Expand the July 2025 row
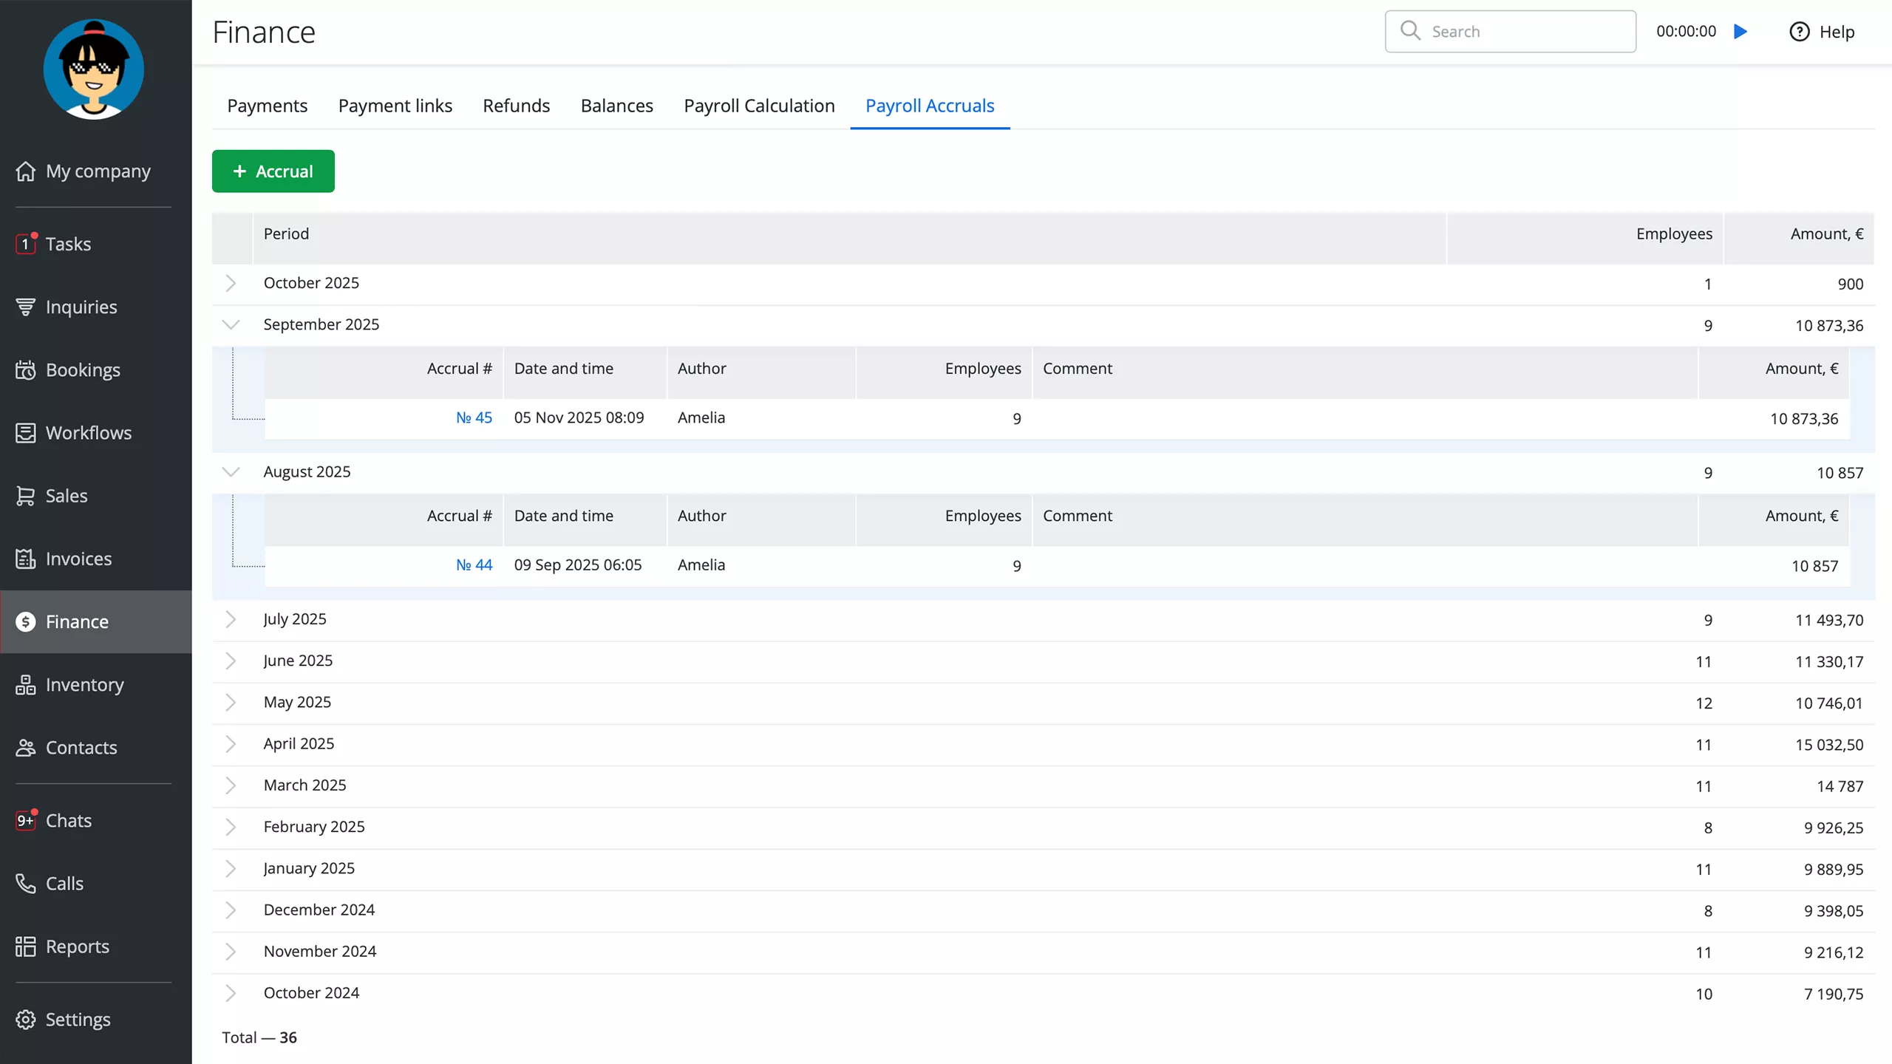The width and height of the screenshot is (1892, 1064). 231,620
